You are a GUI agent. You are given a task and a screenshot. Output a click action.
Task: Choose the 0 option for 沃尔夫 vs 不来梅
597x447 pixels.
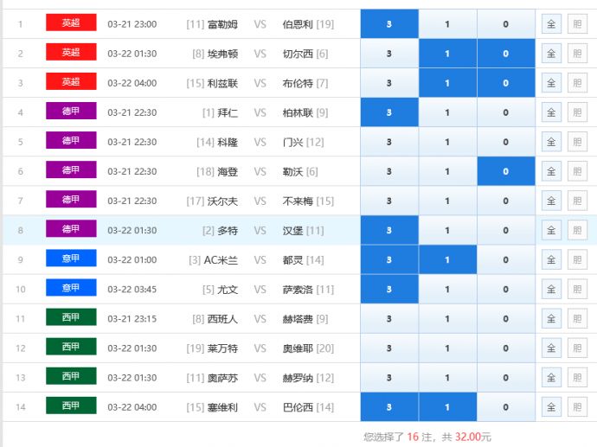click(505, 201)
